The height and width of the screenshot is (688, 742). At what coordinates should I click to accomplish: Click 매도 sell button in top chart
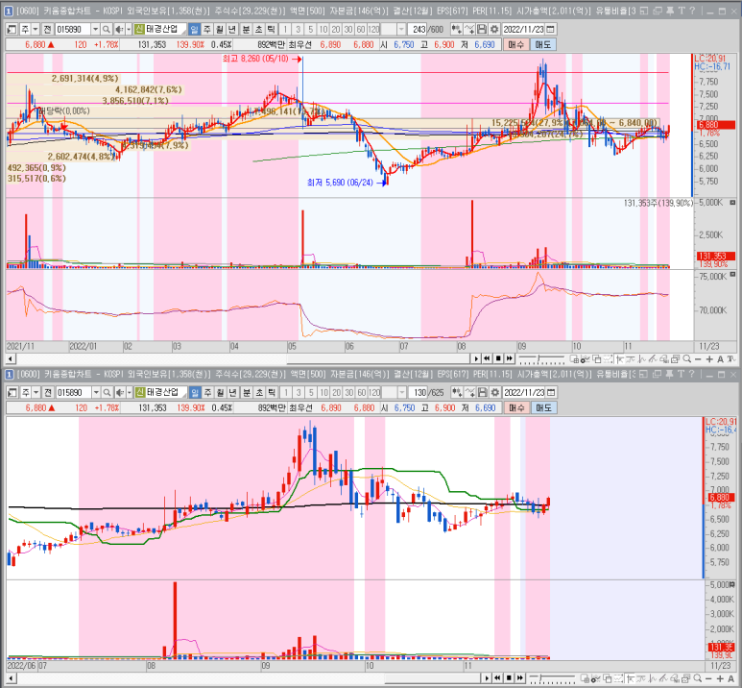coord(542,44)
